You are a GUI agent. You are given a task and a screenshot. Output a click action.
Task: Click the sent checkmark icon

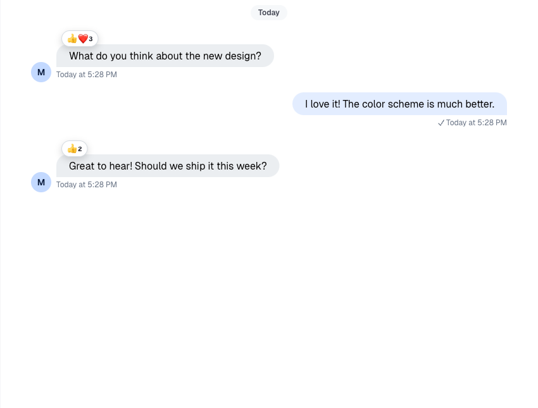[x=441, y=123]
